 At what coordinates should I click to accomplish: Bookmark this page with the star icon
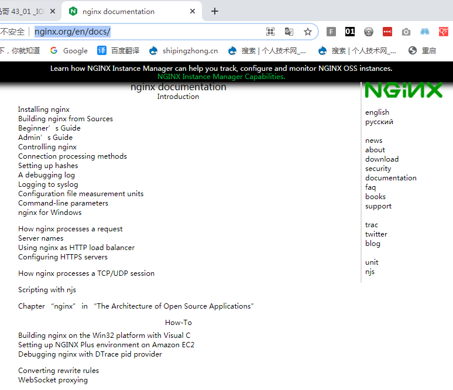click(x=308, y=32)
